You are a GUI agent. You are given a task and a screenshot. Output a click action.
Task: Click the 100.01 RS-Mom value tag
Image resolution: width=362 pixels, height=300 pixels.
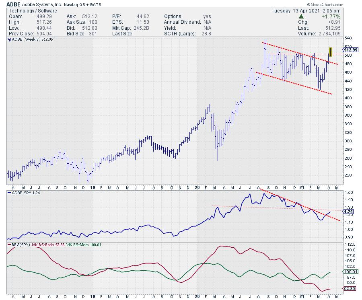348,272
